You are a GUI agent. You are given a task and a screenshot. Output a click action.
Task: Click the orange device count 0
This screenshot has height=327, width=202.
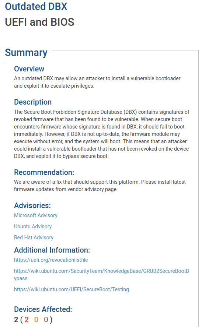point(36,320)
